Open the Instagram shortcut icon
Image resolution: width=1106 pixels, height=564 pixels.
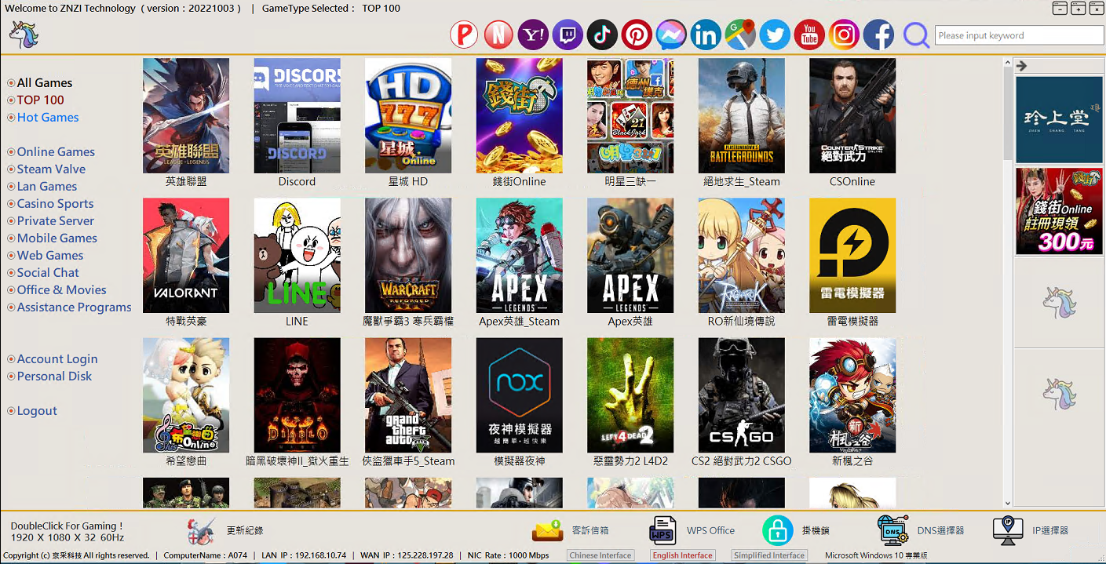844,35
